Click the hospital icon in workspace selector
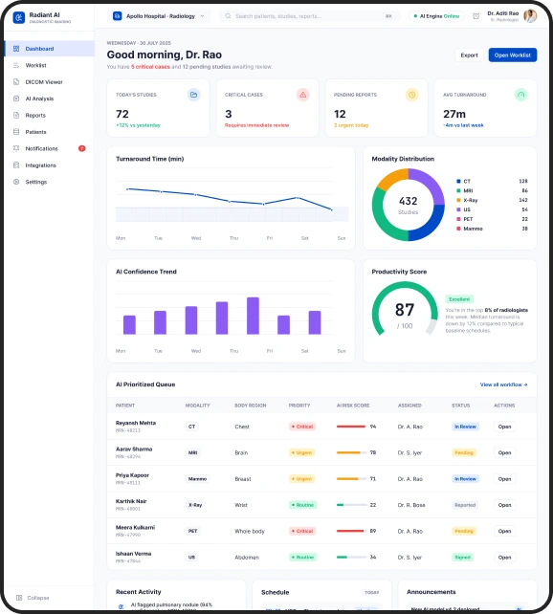The image size is (553, 614). (117, 16)
